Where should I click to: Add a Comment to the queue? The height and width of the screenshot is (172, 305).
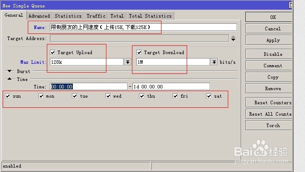269,66
